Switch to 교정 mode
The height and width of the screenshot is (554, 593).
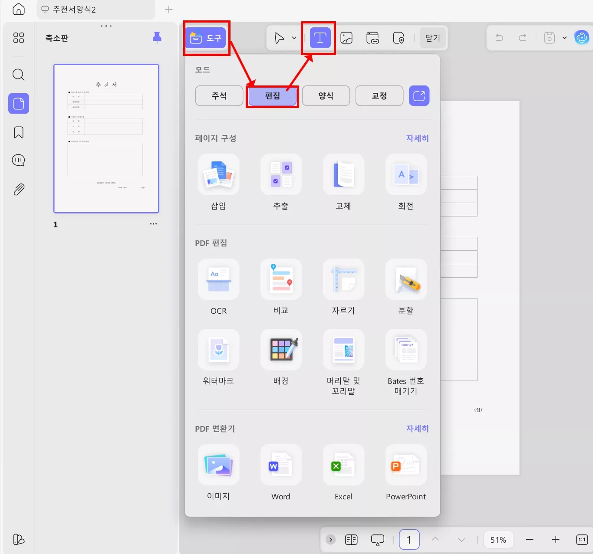(379, 96)
